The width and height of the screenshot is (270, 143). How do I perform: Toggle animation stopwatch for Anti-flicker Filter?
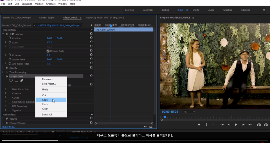[10, 63]
